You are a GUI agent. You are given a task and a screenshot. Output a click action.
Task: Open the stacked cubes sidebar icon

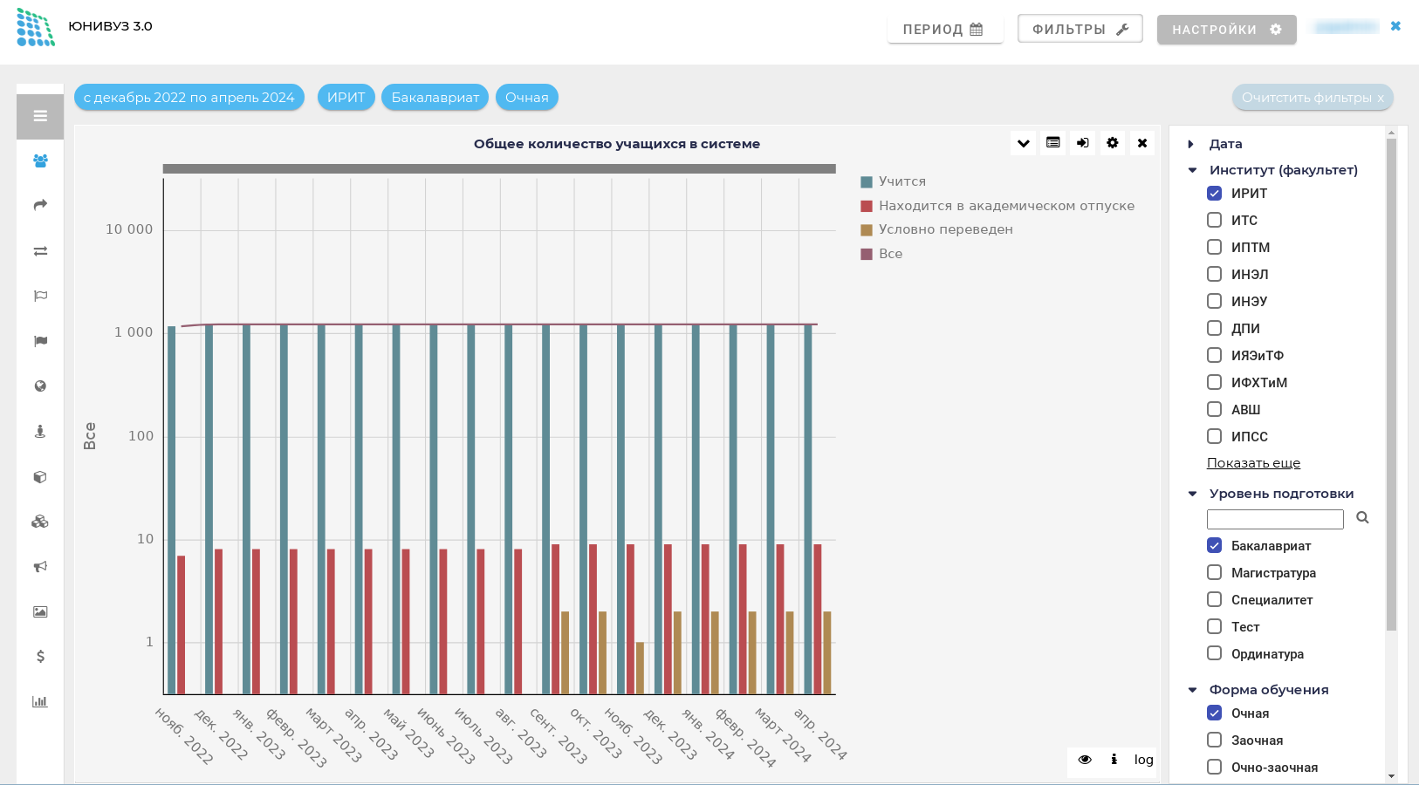point(40,522)
